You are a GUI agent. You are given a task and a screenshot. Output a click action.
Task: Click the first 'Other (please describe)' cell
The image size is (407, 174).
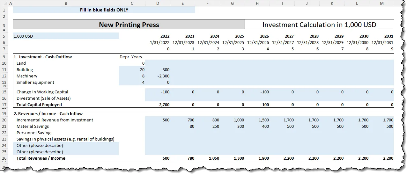66,146
